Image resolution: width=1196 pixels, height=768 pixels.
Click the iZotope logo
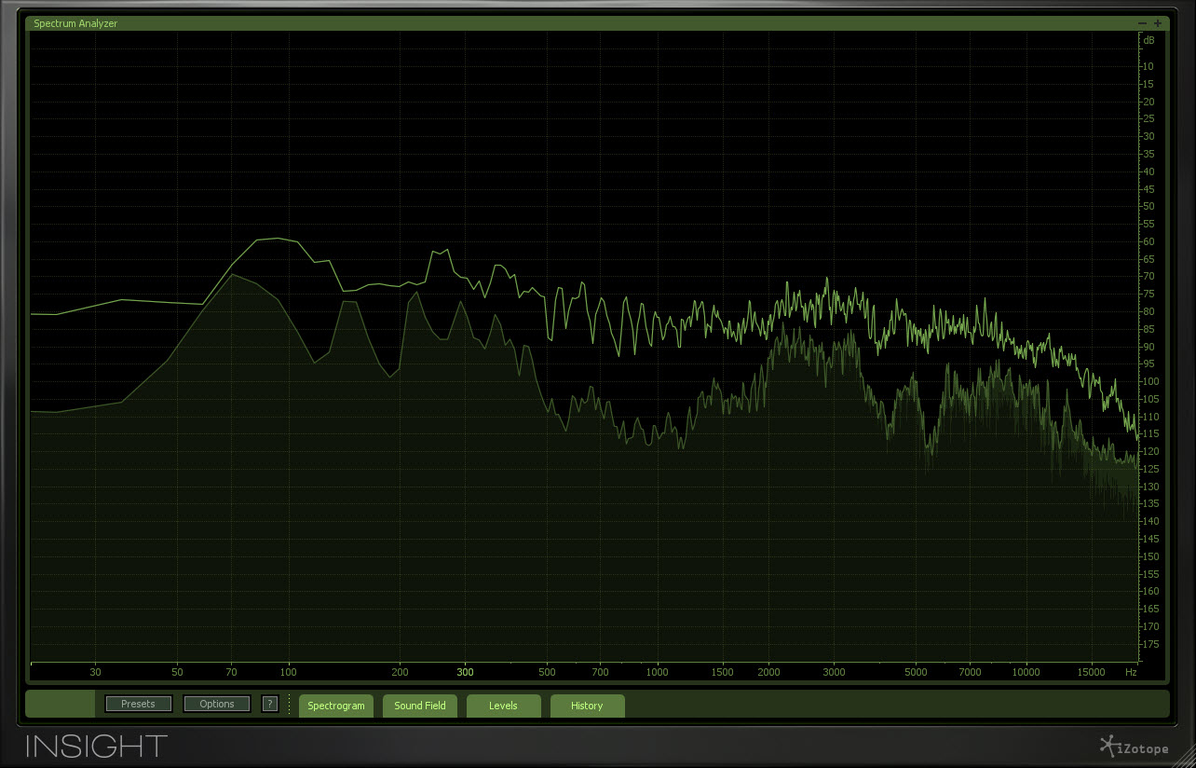[x=1135, y=747]
